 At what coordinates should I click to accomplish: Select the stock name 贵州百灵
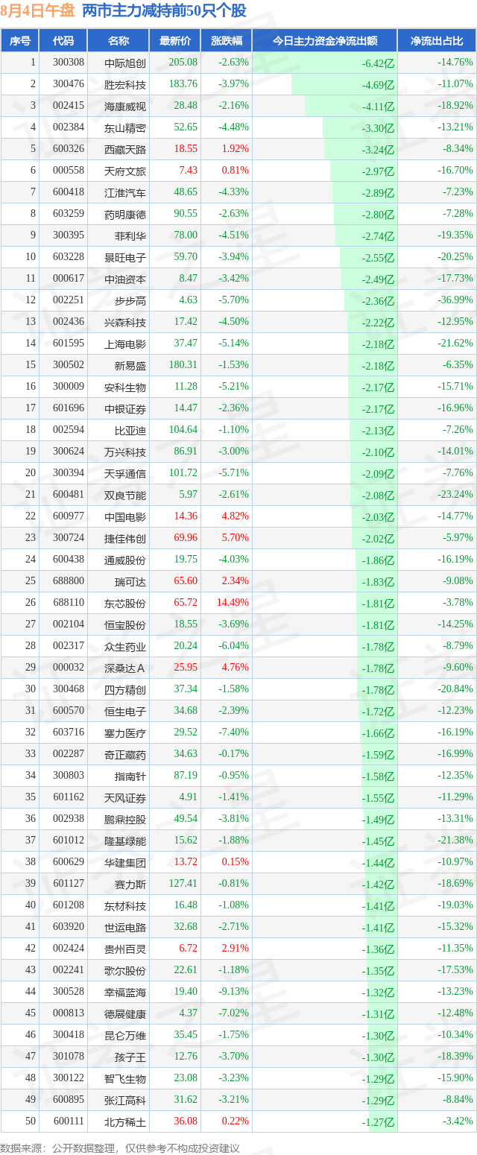pyautogui.click(x=125, y=949)
